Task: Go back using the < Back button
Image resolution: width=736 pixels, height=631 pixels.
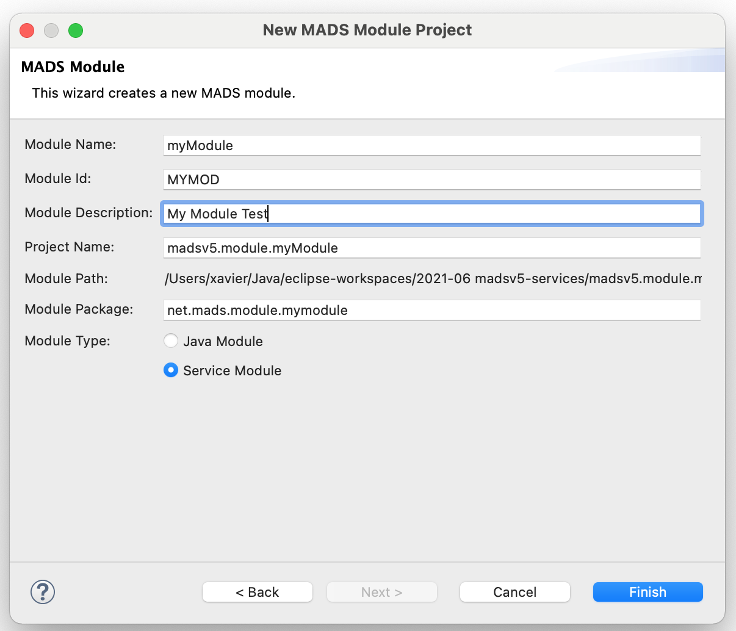Action: coord(257,592)
